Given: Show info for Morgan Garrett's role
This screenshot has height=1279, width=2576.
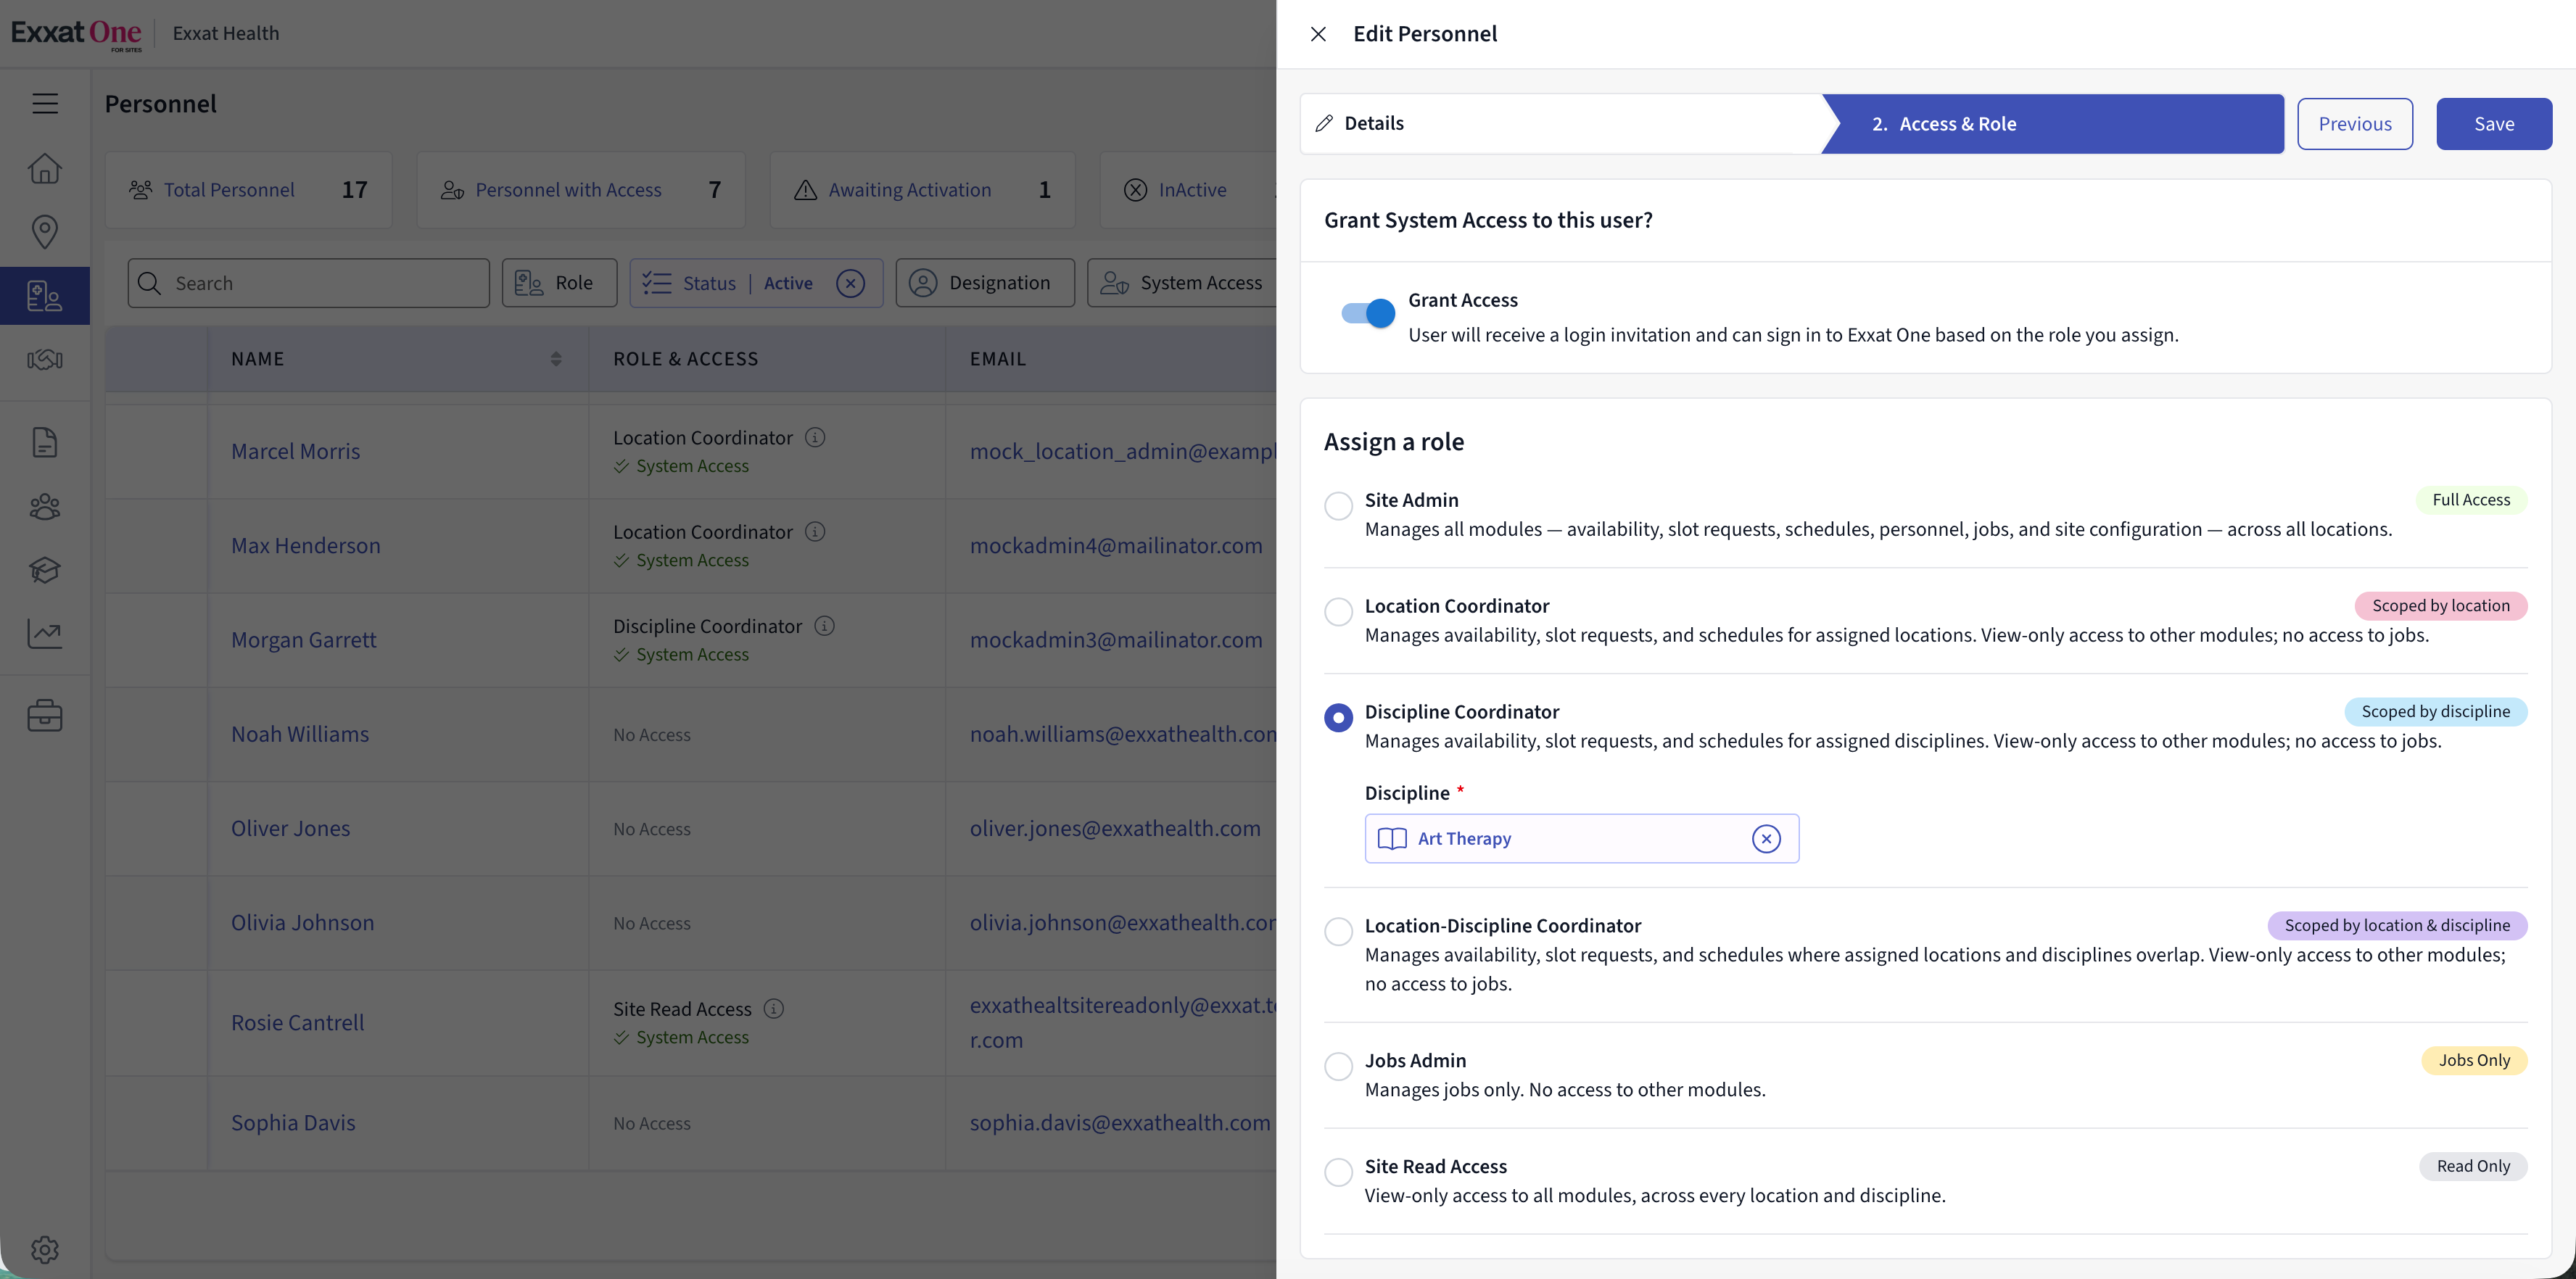Looking at the screenshot, I should click(824, 625).
